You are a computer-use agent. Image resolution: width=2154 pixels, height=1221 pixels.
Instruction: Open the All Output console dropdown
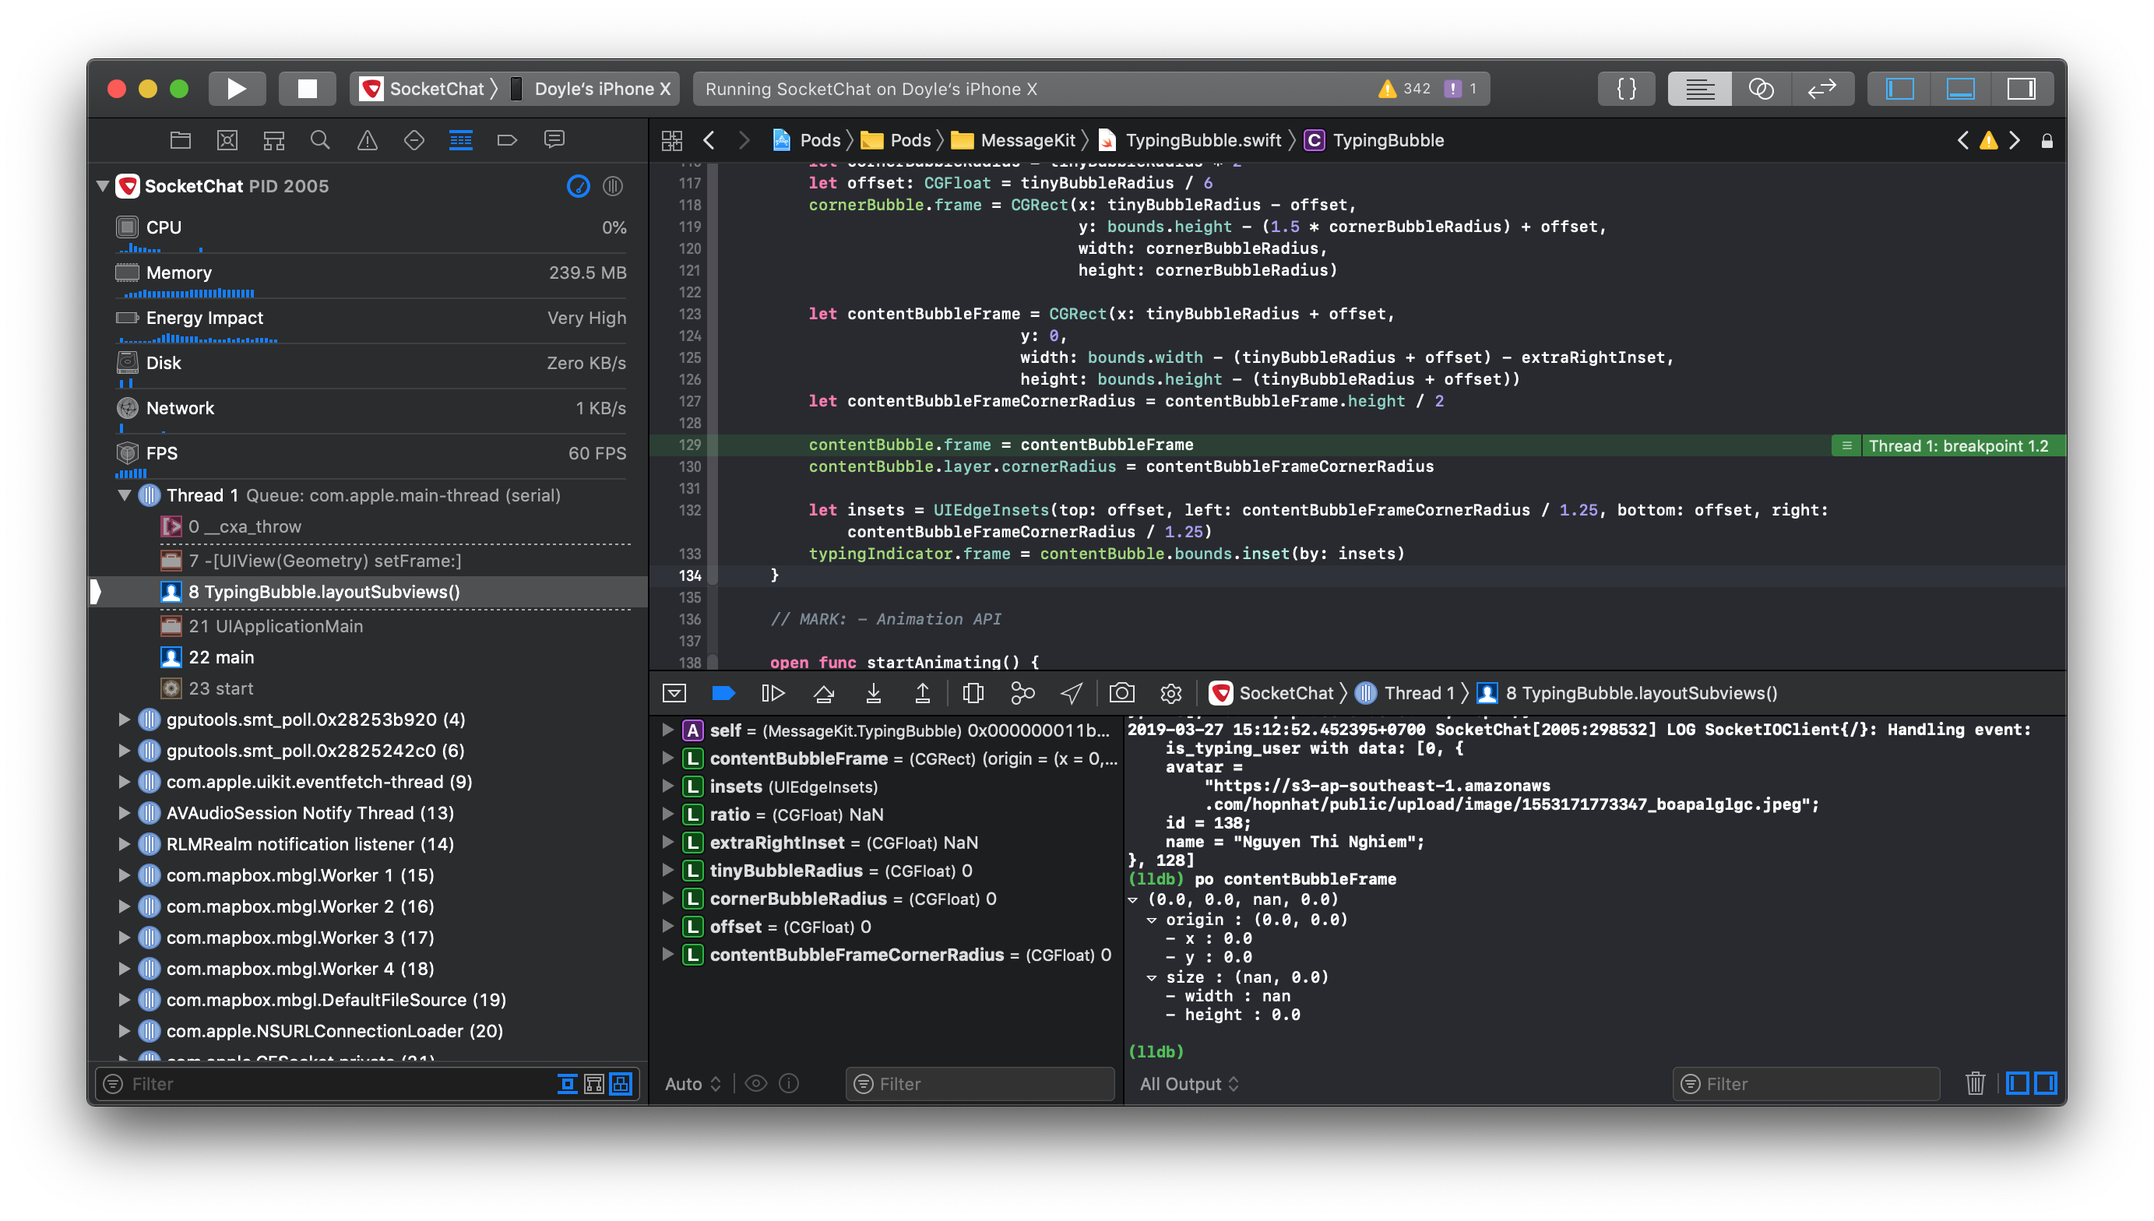[1189, 1084]
